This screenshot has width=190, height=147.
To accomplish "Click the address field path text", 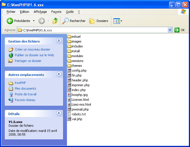I will tap(38, 30).
